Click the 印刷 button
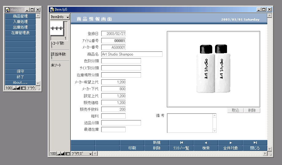 [132, 148]
